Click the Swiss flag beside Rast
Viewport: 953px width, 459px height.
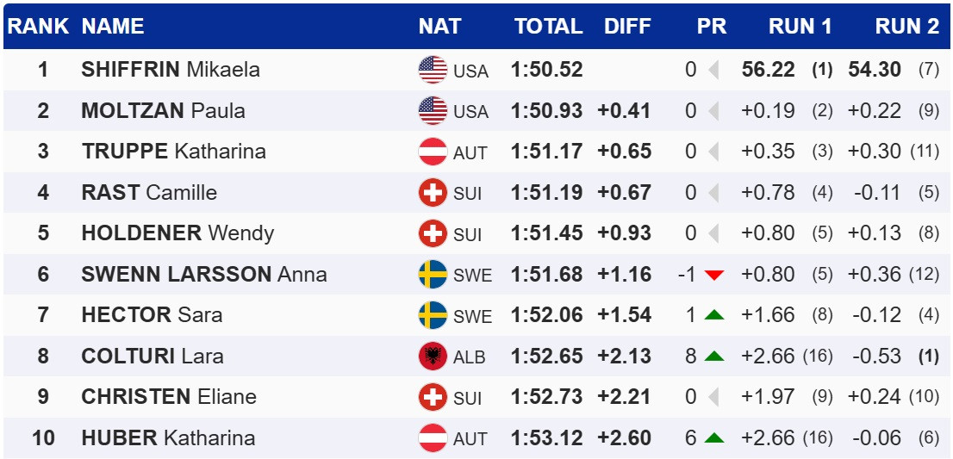tap(433, 192)
